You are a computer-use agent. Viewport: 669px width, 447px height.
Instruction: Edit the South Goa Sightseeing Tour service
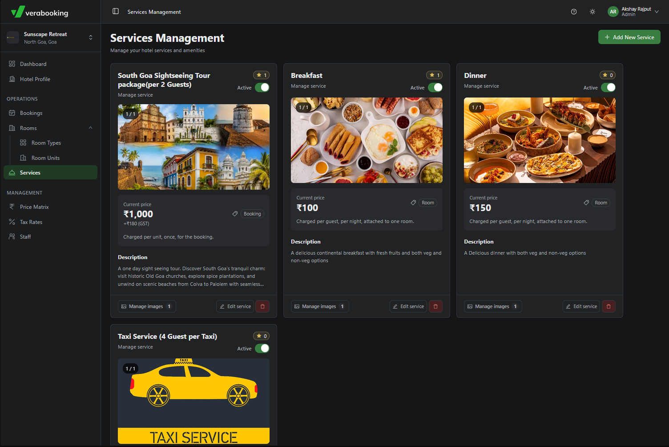235,306
